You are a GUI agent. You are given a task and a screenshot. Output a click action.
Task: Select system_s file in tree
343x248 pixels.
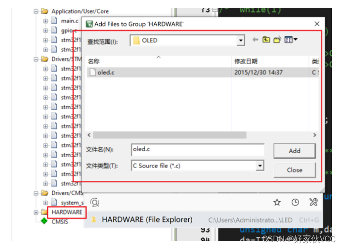(x=73, y=203)
